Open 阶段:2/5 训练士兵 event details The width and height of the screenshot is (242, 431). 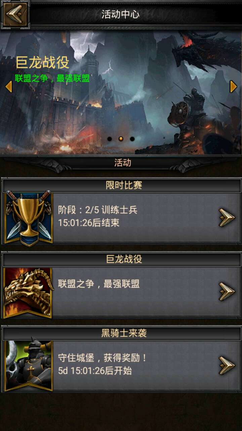click(x=98, y=210)
